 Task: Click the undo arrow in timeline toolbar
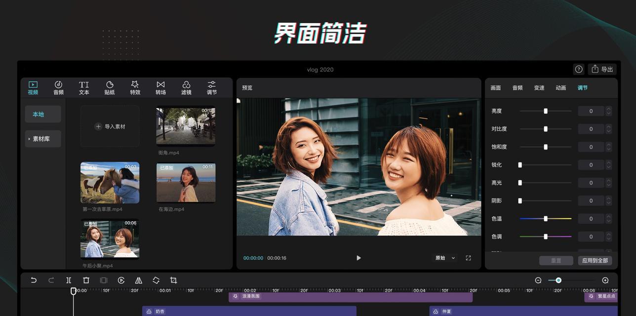point(34,280)
